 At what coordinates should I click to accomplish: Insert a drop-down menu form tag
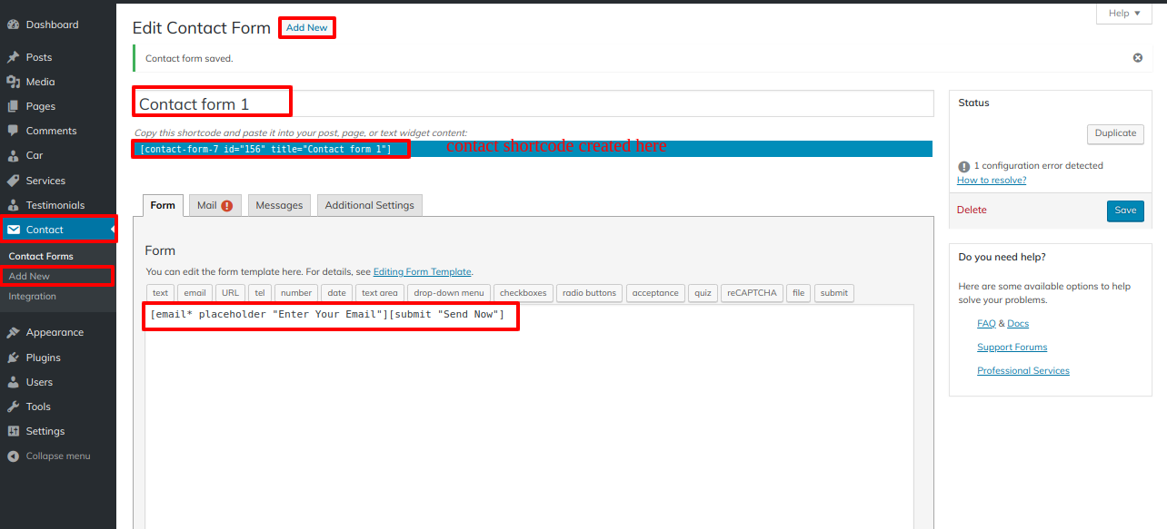448,293
